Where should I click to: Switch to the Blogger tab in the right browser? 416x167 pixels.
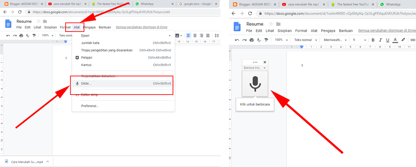(254, 4)
